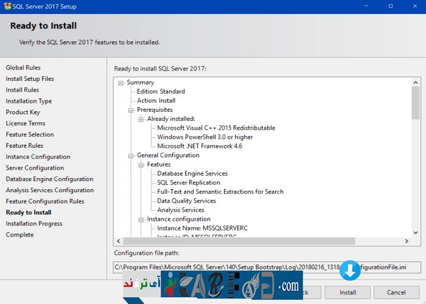Click the Install button
426x304 pixels.
pos(347,292)
